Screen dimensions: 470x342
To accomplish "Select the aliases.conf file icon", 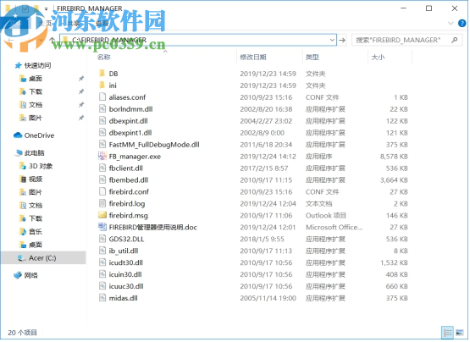I will (x=102, y=97).
